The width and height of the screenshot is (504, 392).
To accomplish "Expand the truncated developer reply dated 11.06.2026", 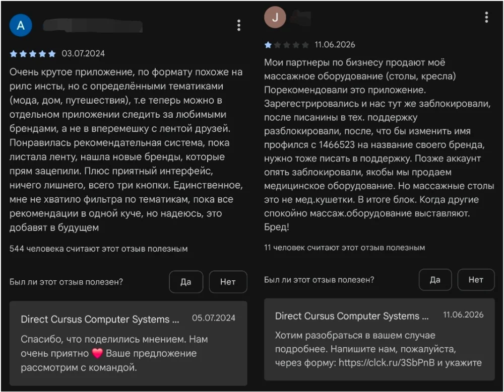I will [x=380, y=339].
